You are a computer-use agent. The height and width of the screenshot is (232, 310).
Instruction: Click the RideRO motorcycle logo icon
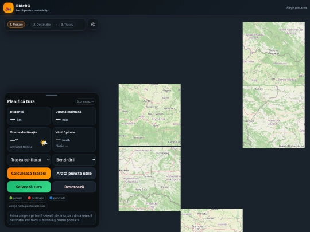pos(9,7)
